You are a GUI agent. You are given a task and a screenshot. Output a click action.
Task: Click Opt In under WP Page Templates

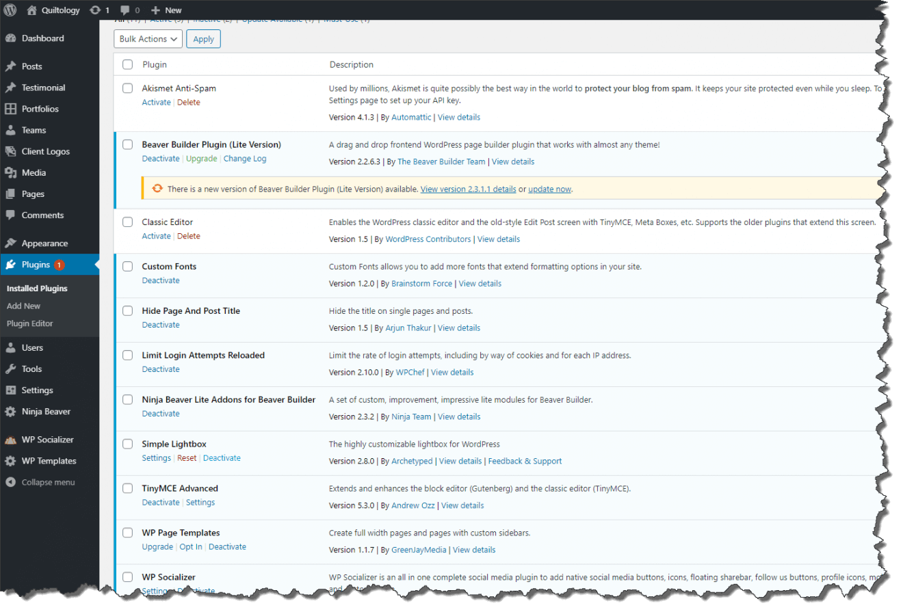tap(191, 547)
